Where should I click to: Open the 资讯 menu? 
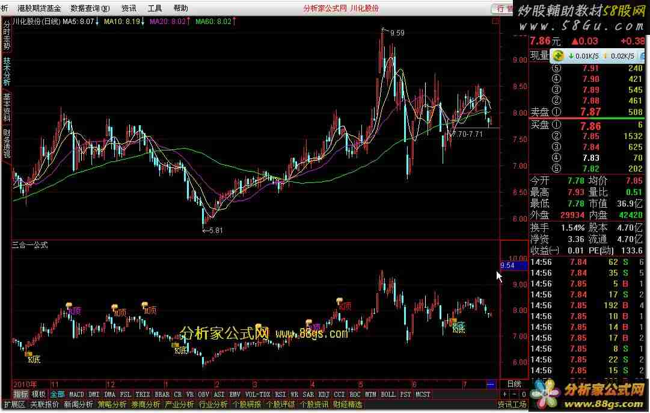point(129,8)
